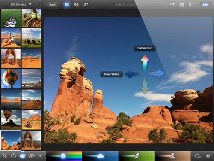Open the Brushes tool
Screen dimensions: 214x161
(31, 156)
